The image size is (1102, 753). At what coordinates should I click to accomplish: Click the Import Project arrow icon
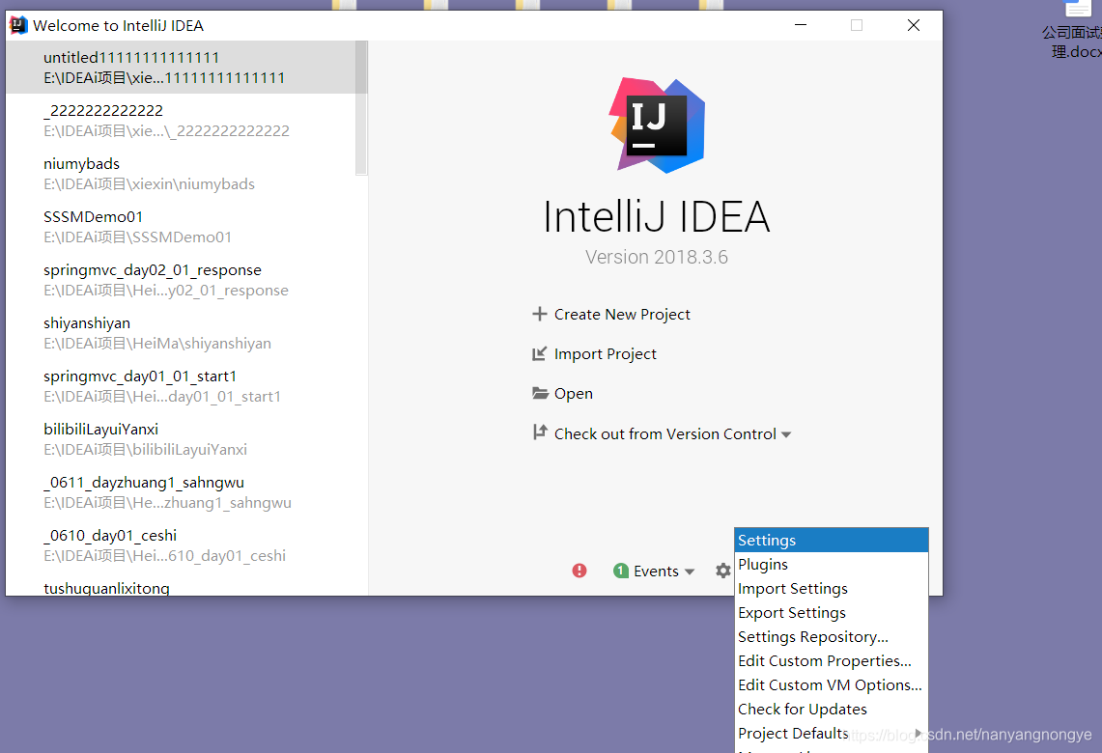click(539, 353)
